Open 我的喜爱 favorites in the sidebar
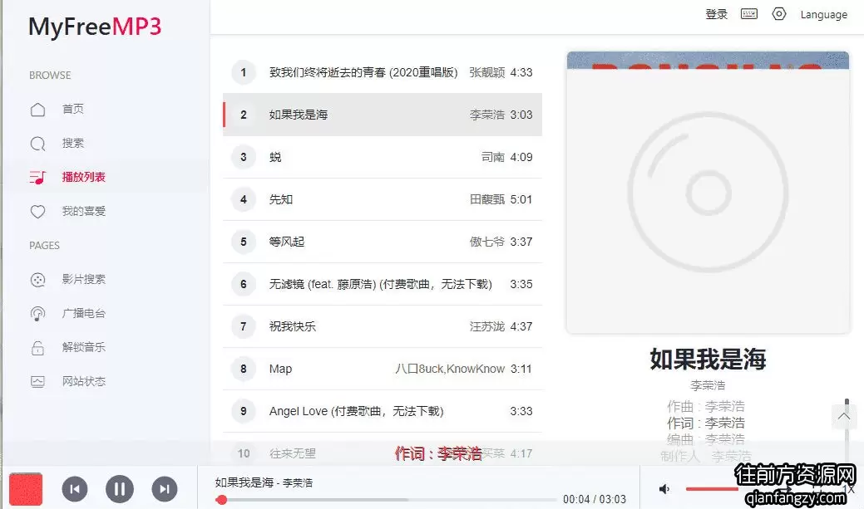Viewport: 864px width, 509px height. [x=83, y=211]
